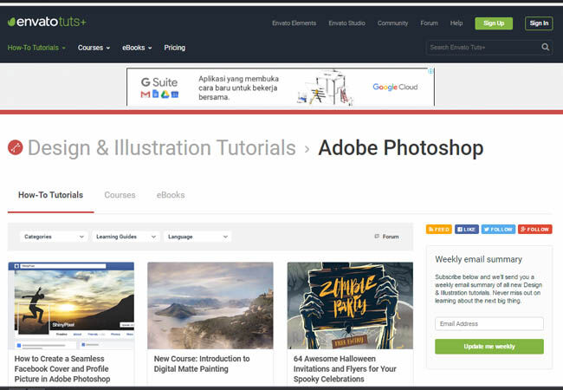563x390 pixels.
Task: Click the red Design & Illustration category icon
Action: [15, 147]
